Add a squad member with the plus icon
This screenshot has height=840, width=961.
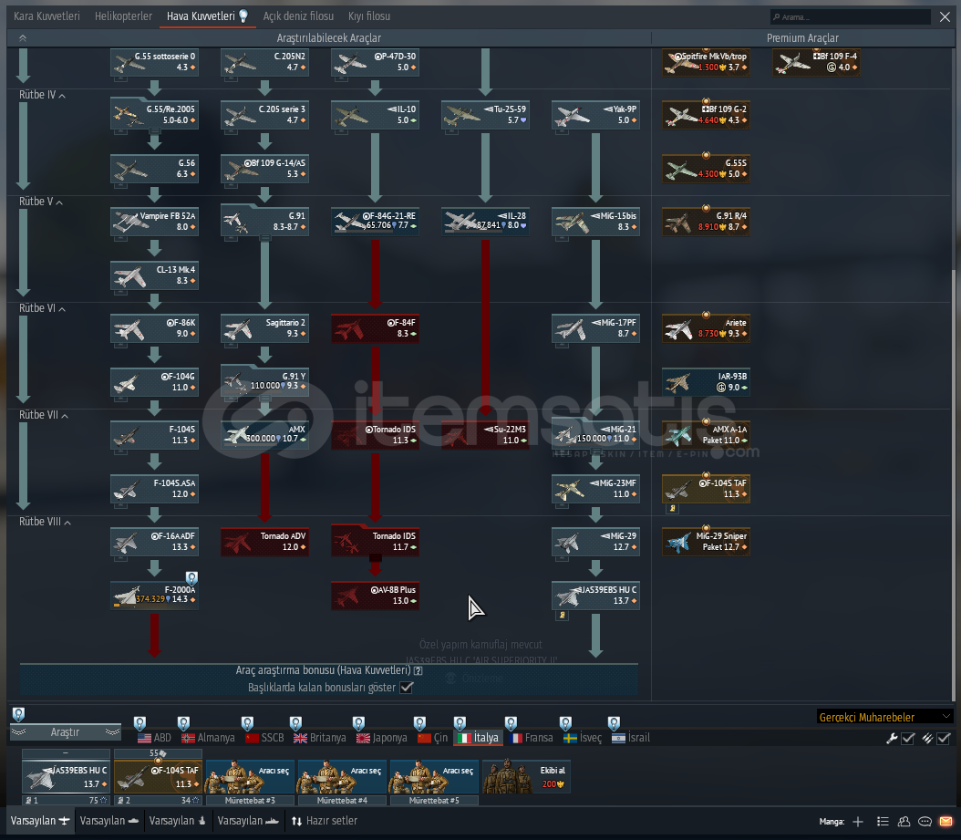[858, 822]
